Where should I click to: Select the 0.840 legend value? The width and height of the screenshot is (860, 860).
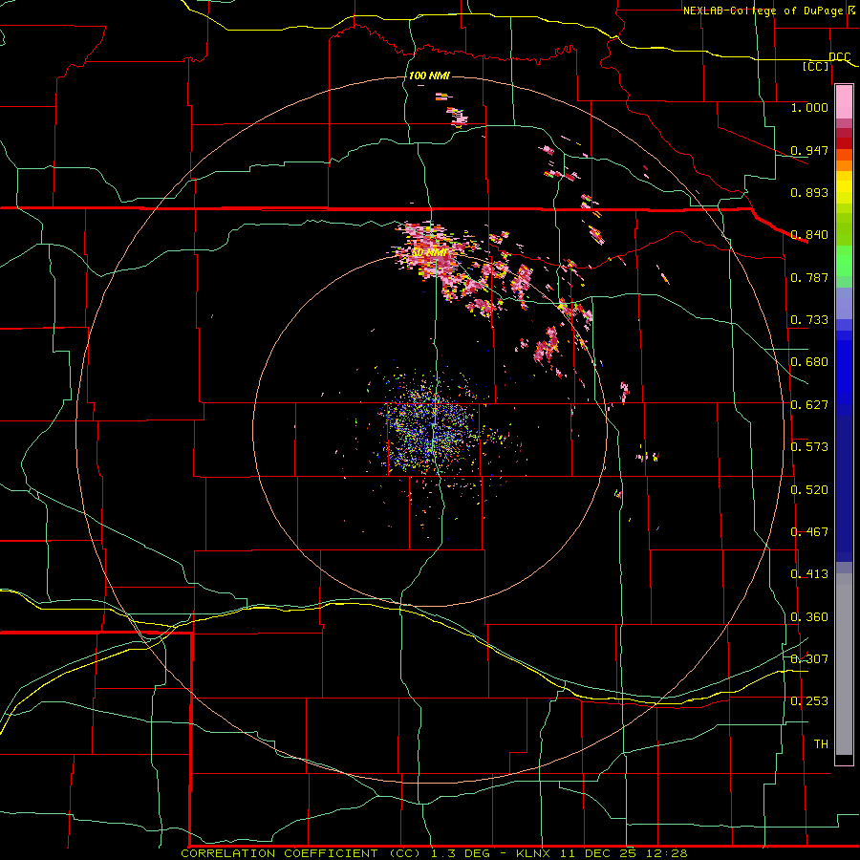tap(809, 235)
